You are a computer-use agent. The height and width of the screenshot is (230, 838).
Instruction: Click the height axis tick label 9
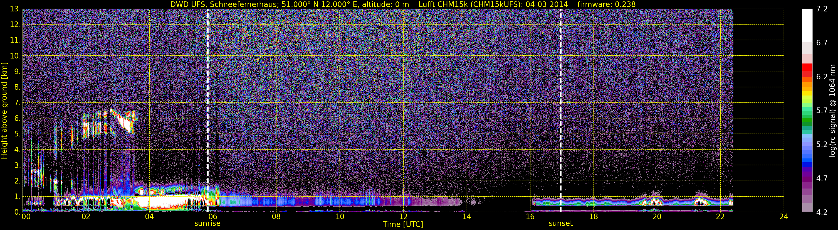point(17,72)
